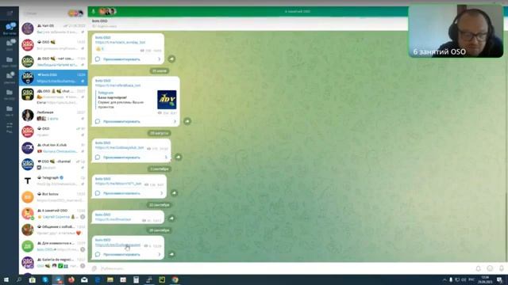Expand comments chevron on the 3 сентября post
Viewport: 508px width, 285px height.
162,193
